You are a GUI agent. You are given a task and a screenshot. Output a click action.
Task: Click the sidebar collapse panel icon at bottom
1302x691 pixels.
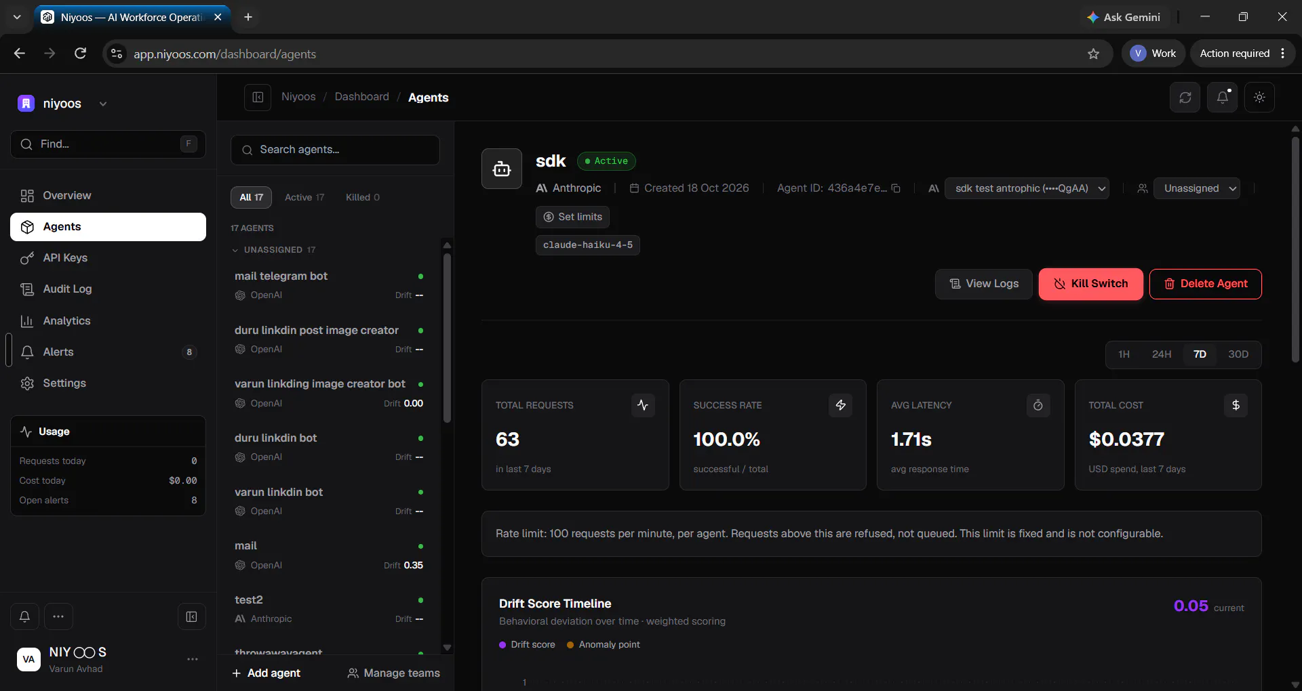pos(192,616)
